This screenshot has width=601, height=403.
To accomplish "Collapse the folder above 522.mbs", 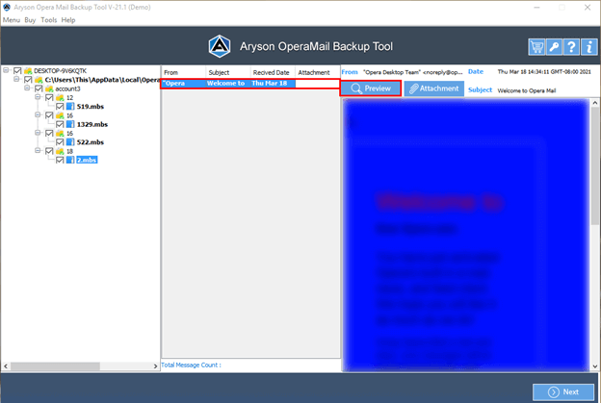I will click(x=38, y=133).
